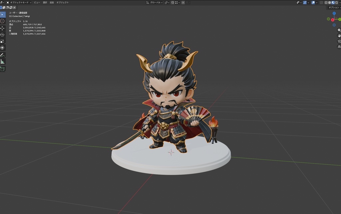Click the (1) Collection | Takigi text
This screenshot has width=341, height=214.
tap(19, 16)
